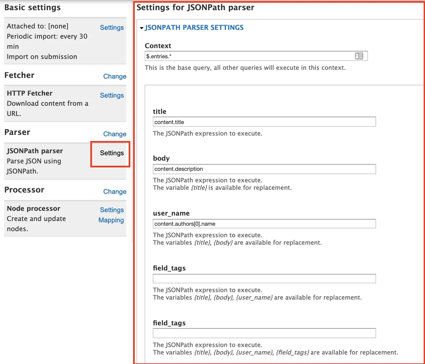Edit the user_name expression field

tap(264, 224)
